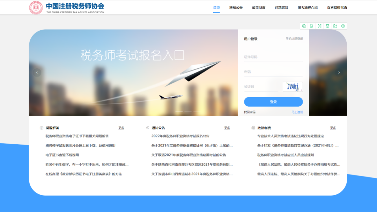Open the settings gear icon
This screenshot has height=212, width=377.
coord(343,26)
